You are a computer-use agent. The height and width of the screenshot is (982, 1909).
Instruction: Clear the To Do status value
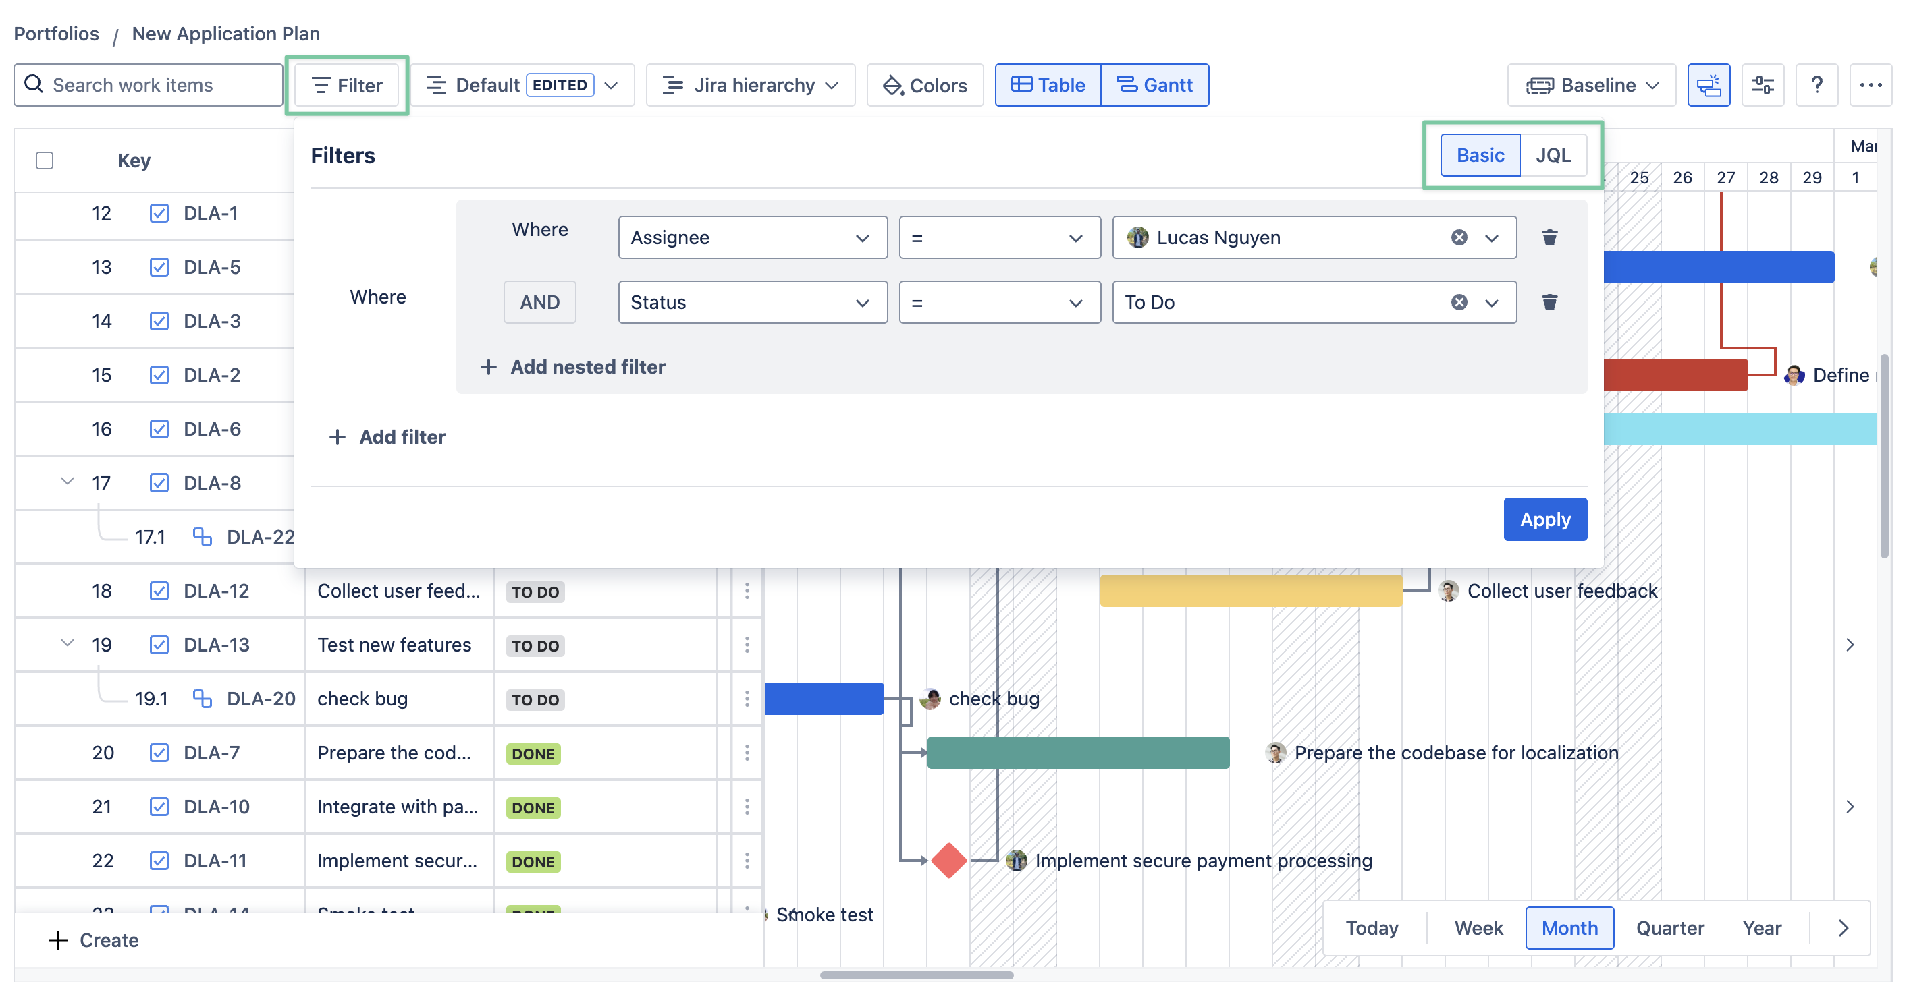pos(1459,302)
